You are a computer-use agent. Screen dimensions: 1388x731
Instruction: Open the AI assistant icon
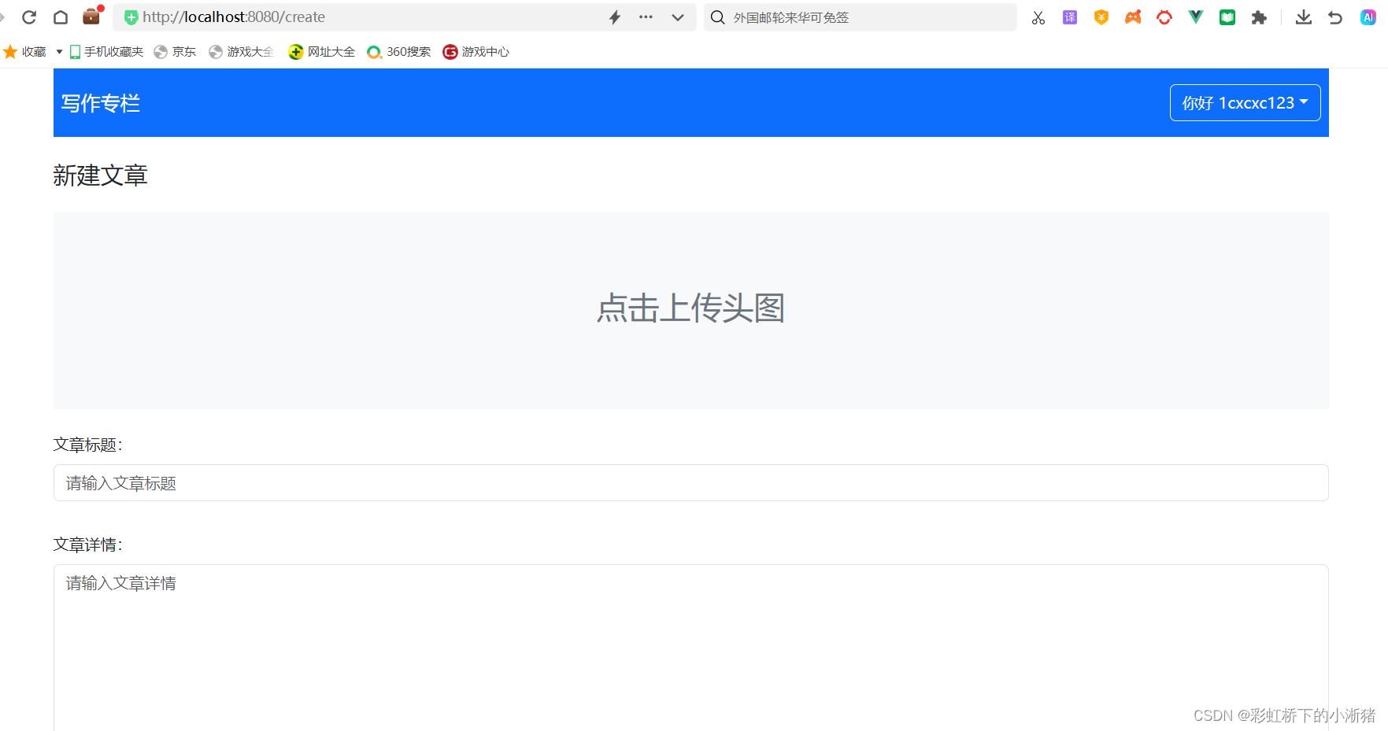[x=1368, y=17]
